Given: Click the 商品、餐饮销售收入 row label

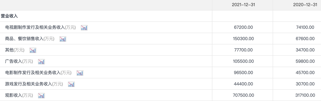Looking at the screenshot, I should pos(24,39).
